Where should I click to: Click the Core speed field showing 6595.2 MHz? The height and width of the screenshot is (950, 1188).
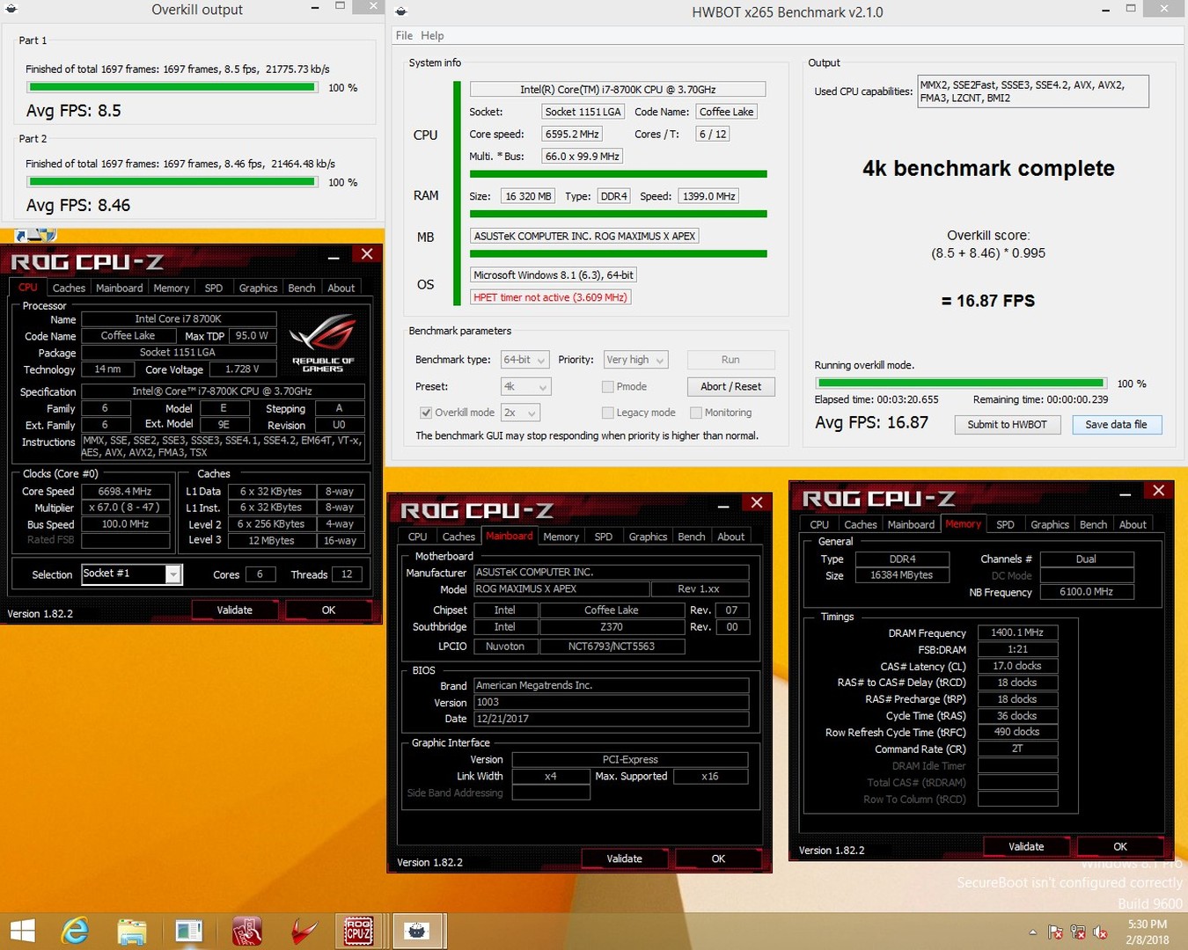point(572,135)
